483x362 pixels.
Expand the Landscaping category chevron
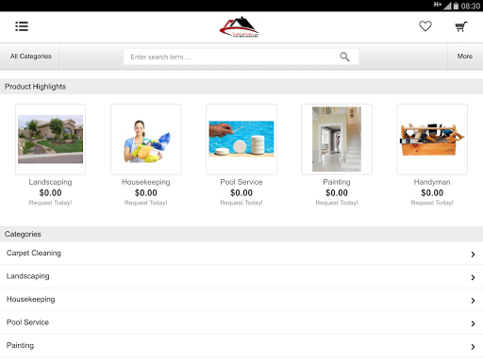tap(473, 277)
